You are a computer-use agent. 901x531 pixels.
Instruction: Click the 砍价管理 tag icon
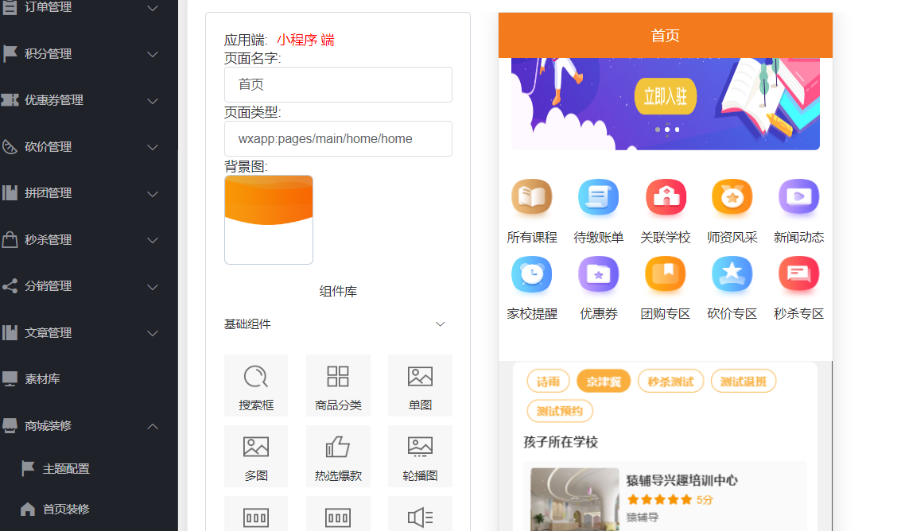[10, 146]
